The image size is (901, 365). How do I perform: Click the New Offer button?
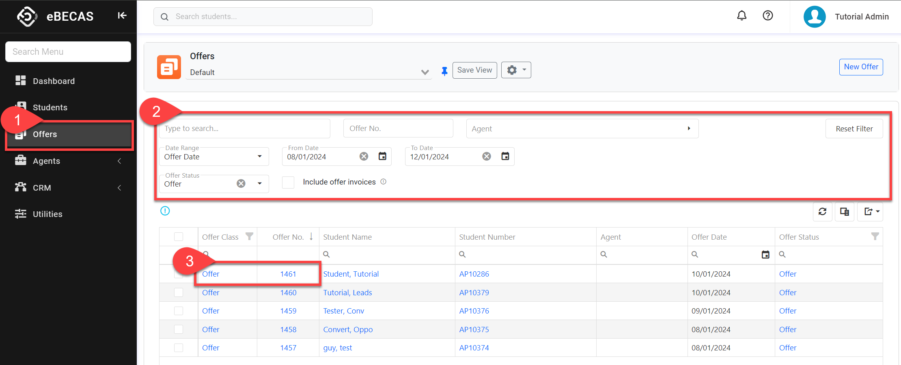(861, 67)
